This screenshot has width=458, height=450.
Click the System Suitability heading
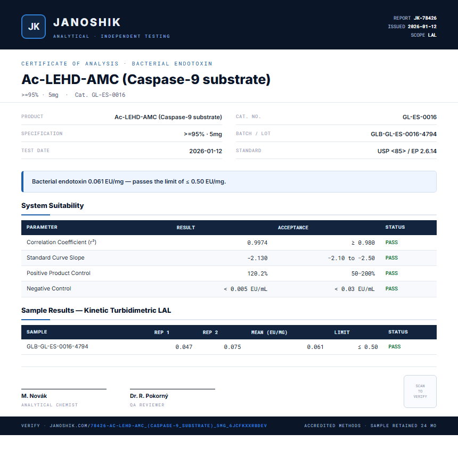(x=53, y=205)
